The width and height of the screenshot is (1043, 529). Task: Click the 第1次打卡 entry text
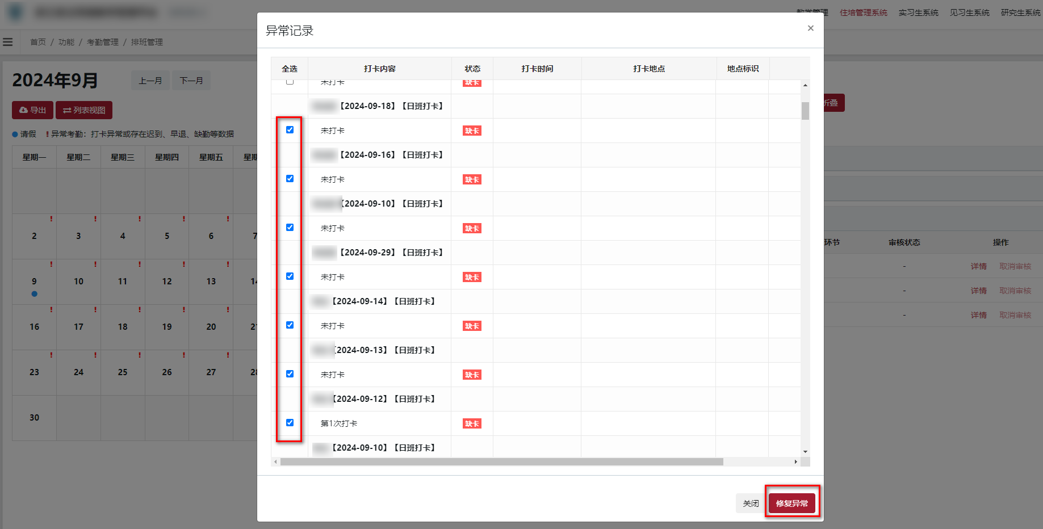pos(339,423)
